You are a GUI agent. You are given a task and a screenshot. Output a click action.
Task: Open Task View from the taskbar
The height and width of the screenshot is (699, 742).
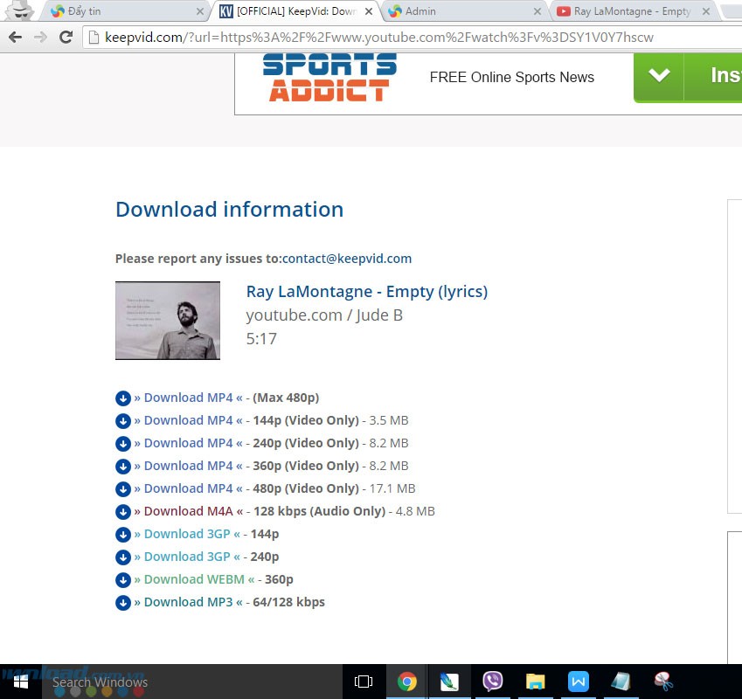[x=364, y=682]
